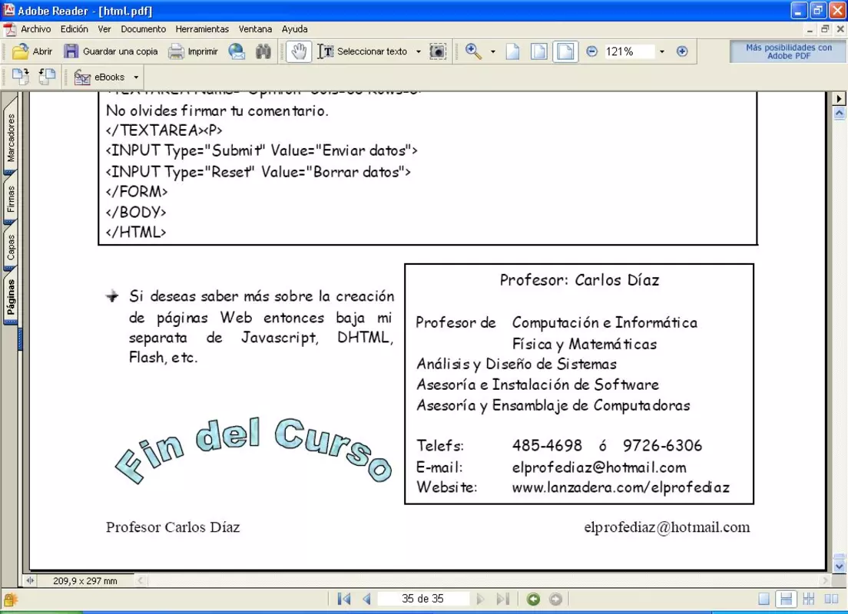
Task: Switch to continuous facing layout
Action: [x=809, y=599]
